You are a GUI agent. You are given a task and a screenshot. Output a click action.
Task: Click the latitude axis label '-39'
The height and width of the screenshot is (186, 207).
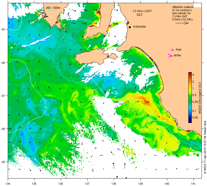click(3, 162)
